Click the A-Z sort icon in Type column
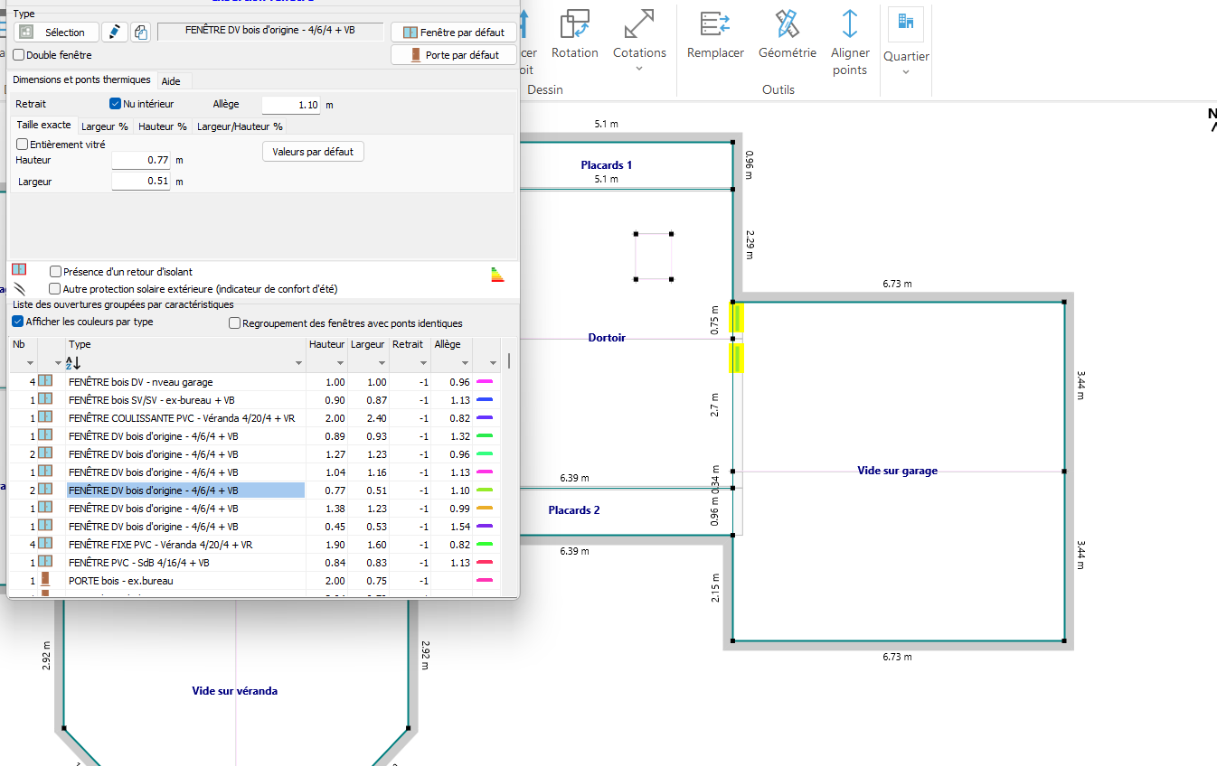The width and height of the screenshot is (1217, 766). pyautogui.click(x=74, y=362)
